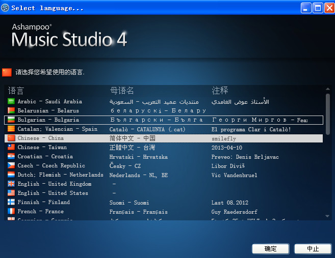This screenshot has height=258, width=335.
Task: Click the Belarus flag icon
Action: (11, 110)
